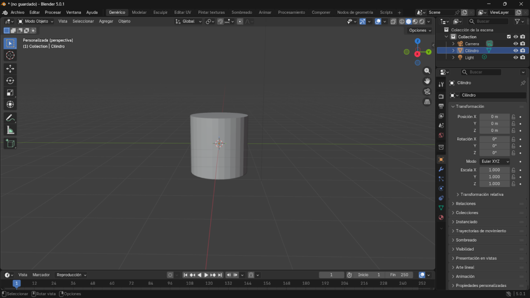Select the Scale tool in left toolbar
This screenshot has height=298, width=530.
point(10,92)
